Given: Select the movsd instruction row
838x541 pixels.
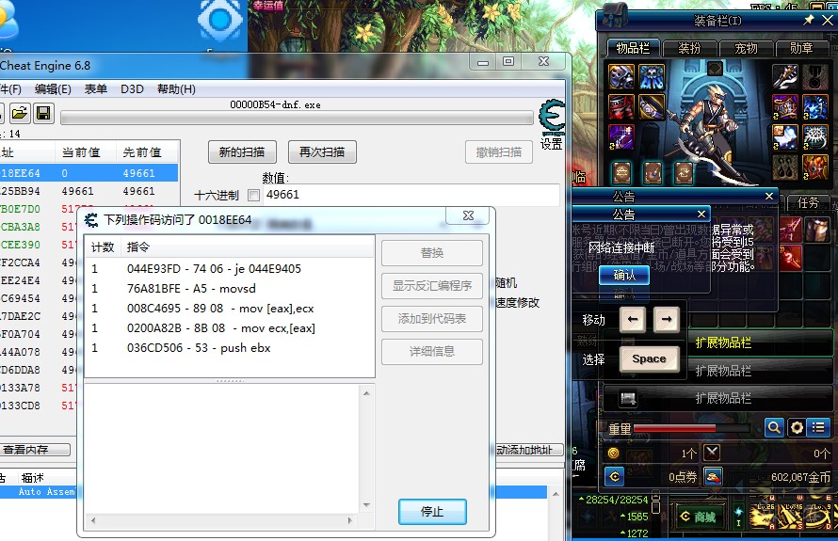Looking at the screenshot, I should point(230,289).
